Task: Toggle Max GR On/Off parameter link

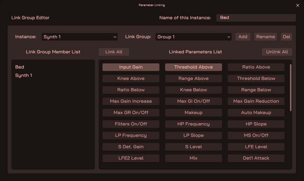Action: coord(131,113)
